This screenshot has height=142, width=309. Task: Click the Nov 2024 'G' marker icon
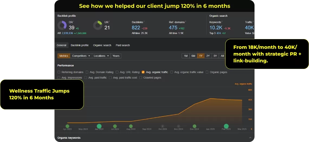[x=178, y=126]
